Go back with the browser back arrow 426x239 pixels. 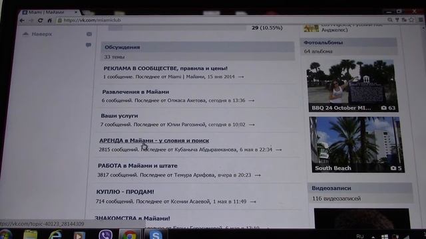pyautogui.click(x=22, y=21)
